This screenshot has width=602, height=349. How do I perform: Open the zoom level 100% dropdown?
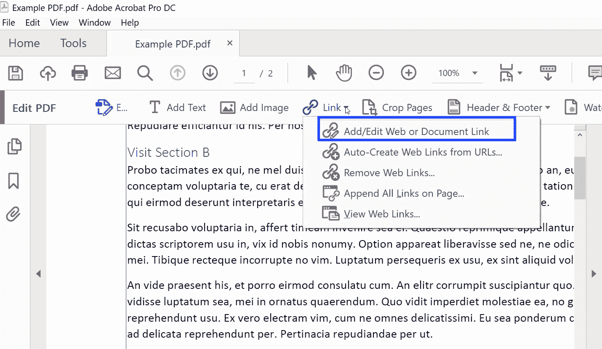point(457,73)
